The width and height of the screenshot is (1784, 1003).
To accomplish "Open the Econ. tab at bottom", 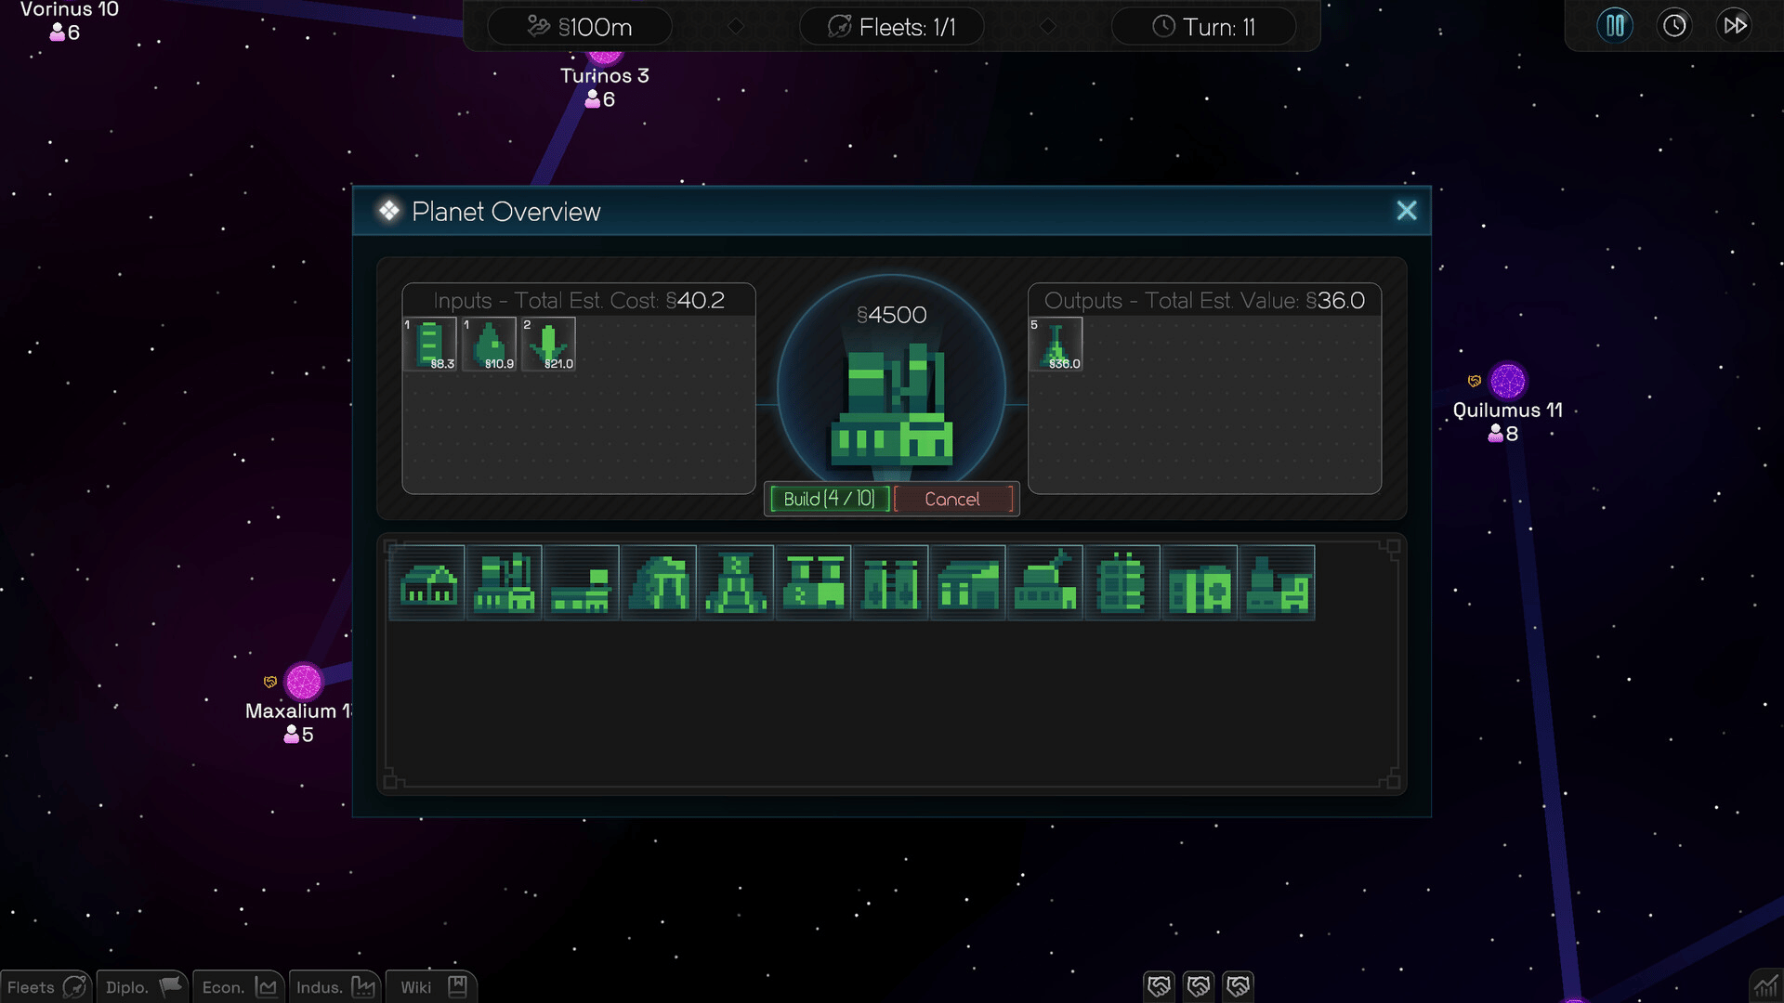I will [239, 986].
